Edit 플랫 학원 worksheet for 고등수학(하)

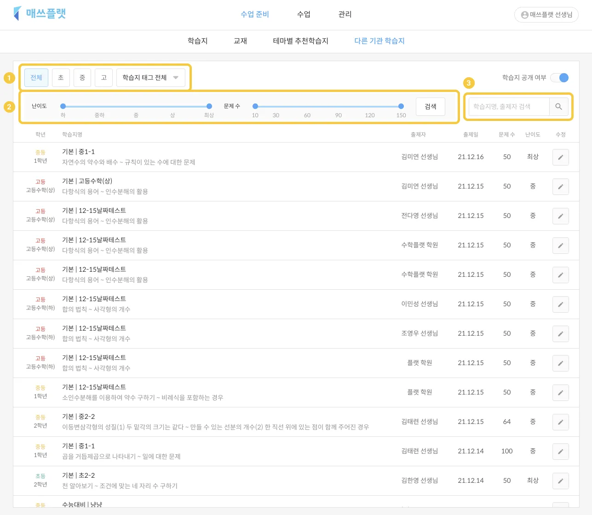[560, 363]
